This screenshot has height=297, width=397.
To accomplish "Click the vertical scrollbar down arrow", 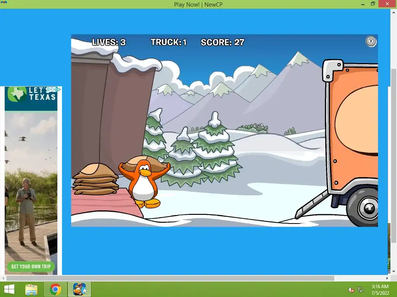I will coord(394,271).
